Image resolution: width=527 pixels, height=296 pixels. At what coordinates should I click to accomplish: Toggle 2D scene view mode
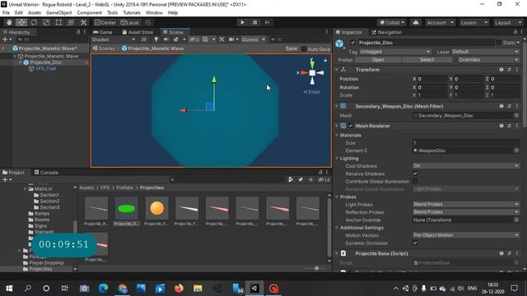point(144,39)
